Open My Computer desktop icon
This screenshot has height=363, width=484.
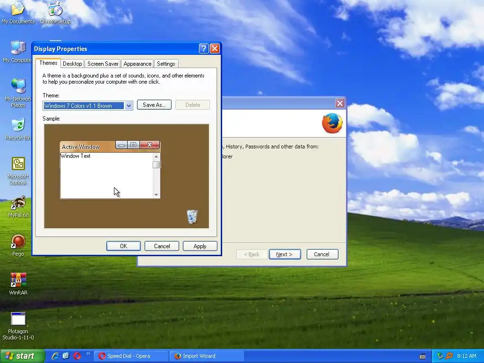click(x=17, y=51)
